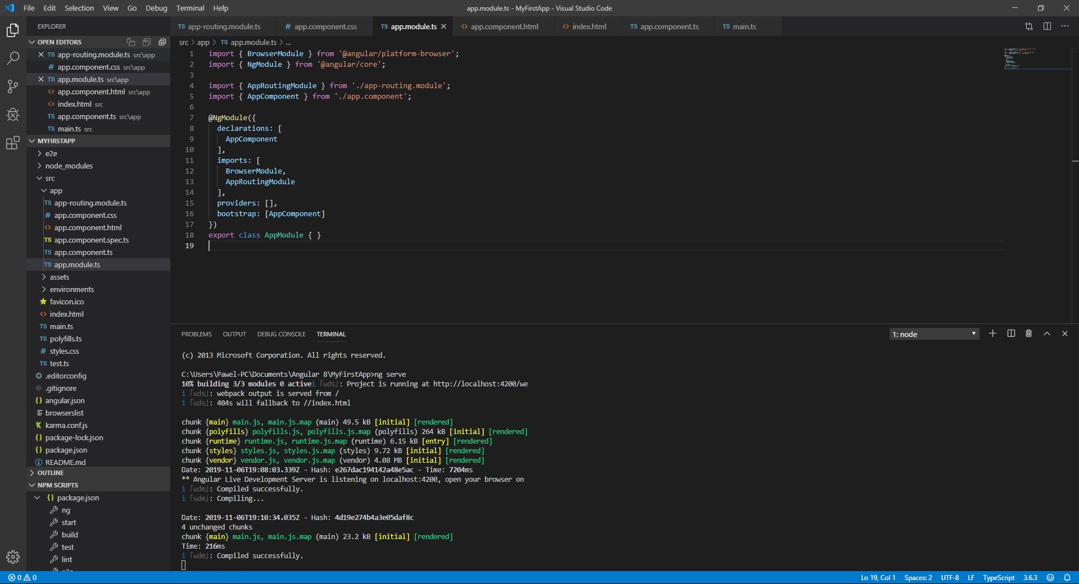Run the build npm script

(x=70, y=535)
